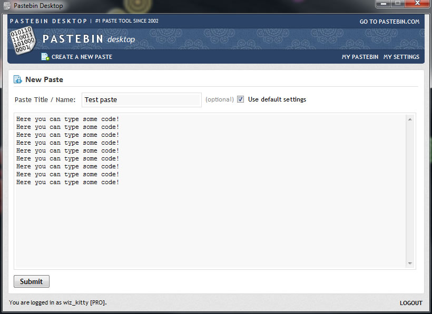Minimize the Pastebin Desktop window
This screenshot has width=432, height=314.
click(383, 4)
